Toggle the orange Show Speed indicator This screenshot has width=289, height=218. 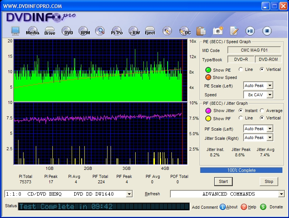tap(208, 77)
